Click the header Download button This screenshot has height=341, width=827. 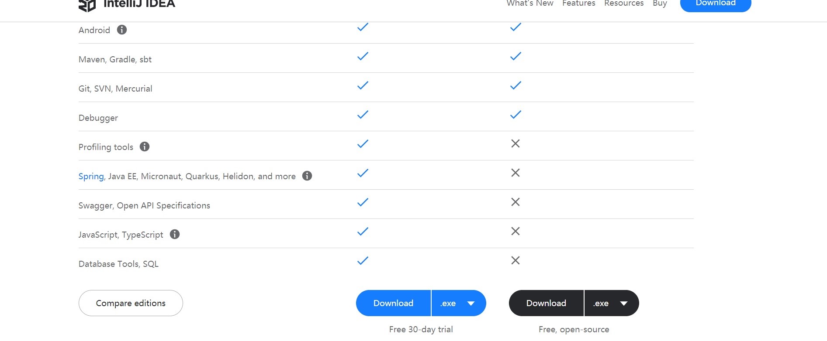click(x=716, y=4)
